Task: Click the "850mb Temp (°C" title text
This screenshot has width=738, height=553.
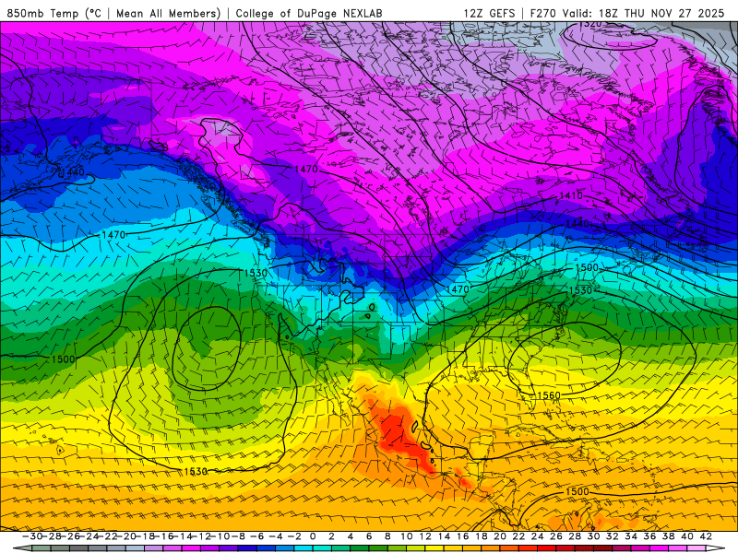Action: click(54, 13)
